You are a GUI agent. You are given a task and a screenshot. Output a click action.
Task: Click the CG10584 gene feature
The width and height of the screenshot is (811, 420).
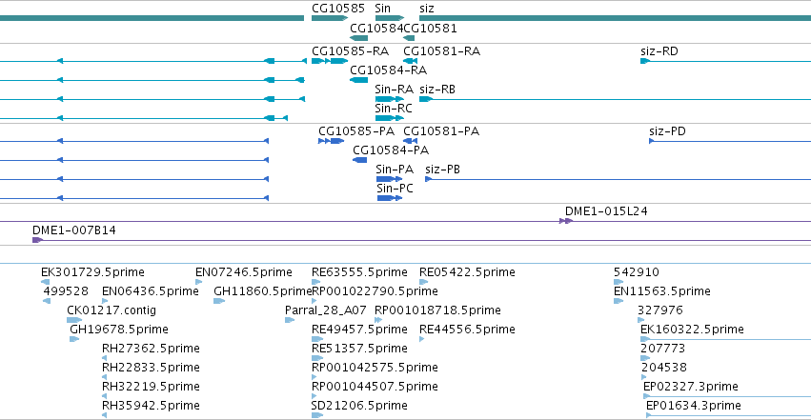pos(359,38)
